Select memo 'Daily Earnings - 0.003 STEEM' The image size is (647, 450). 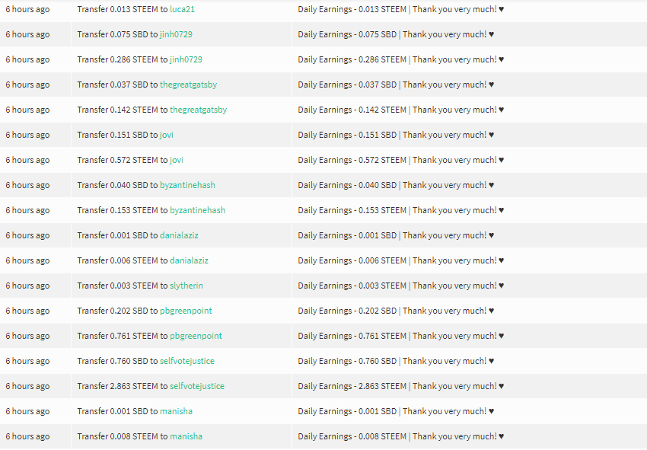(352, 286)
